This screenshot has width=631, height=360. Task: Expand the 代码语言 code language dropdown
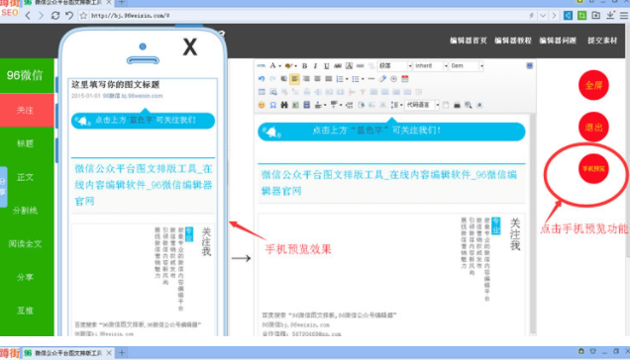pyautogui.click(x=422, y=105)
